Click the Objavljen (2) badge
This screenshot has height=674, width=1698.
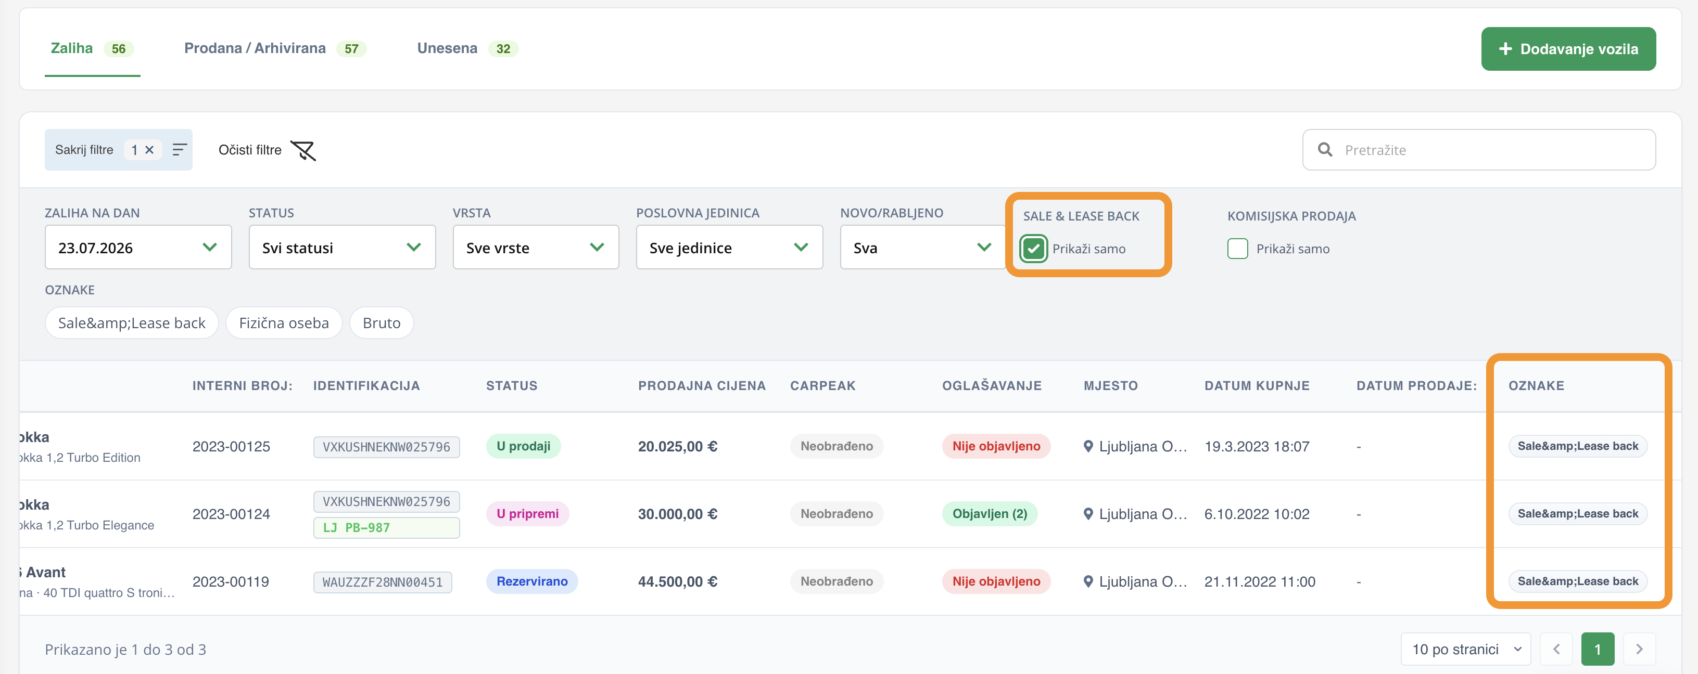point(990,514)
